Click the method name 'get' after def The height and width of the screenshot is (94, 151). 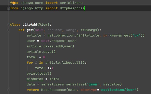tap(30, 30)
